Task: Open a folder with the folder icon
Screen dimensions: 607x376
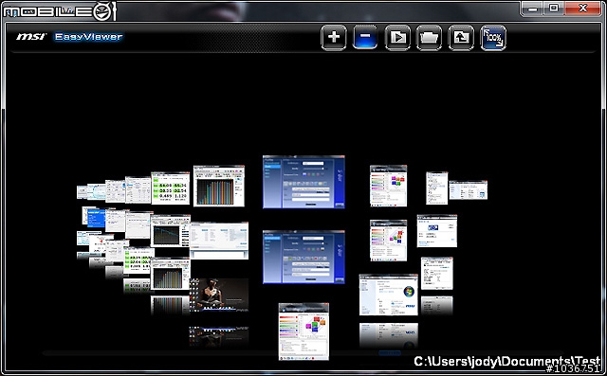Action: tap(429, 38)
